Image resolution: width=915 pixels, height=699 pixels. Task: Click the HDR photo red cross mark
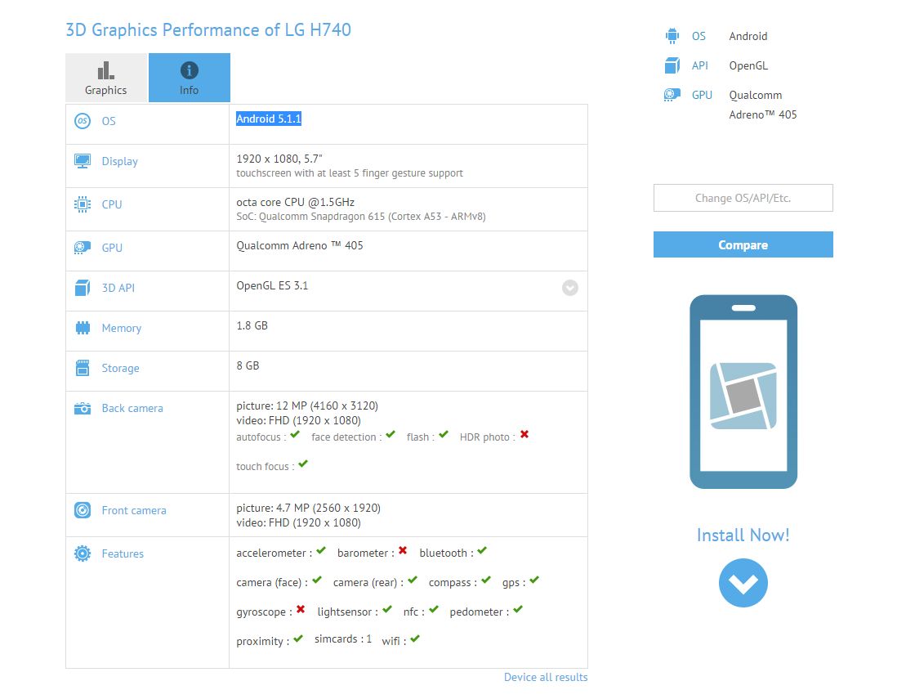524,434
